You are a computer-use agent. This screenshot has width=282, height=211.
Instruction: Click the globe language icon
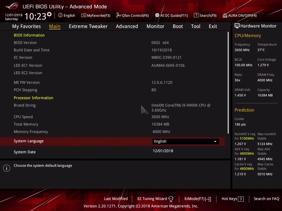[60, 15]
